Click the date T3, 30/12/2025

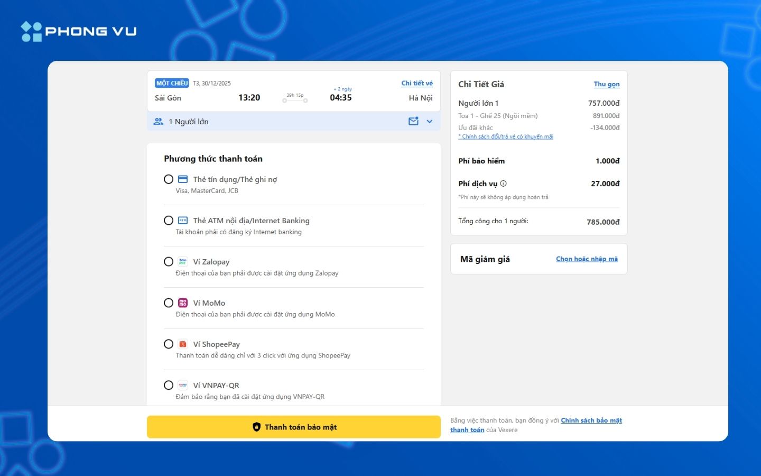211,84
